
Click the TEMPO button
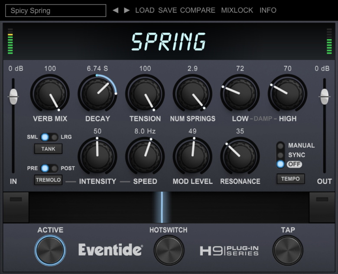pos(291,179)
